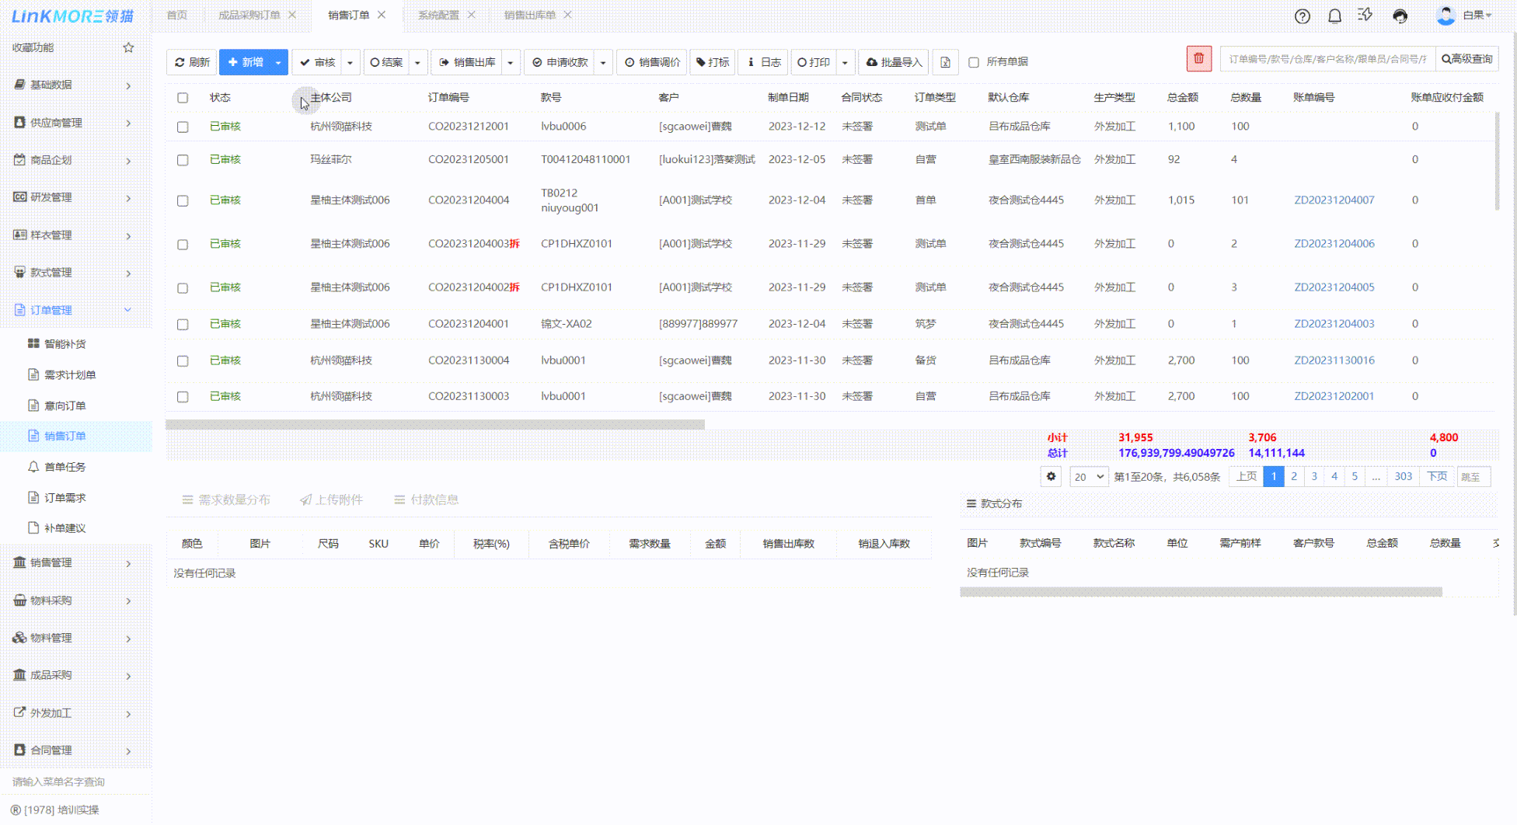Check the select-all header checkbox
Image resolution: width=1517 pixels, height=825 pixels.
183,98
